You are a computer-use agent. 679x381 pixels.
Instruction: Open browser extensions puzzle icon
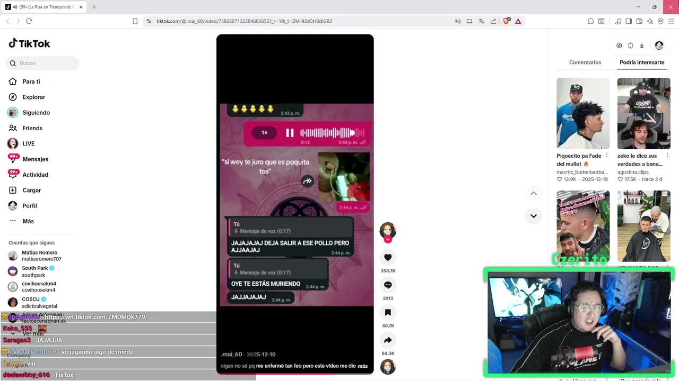pos(590,21)
